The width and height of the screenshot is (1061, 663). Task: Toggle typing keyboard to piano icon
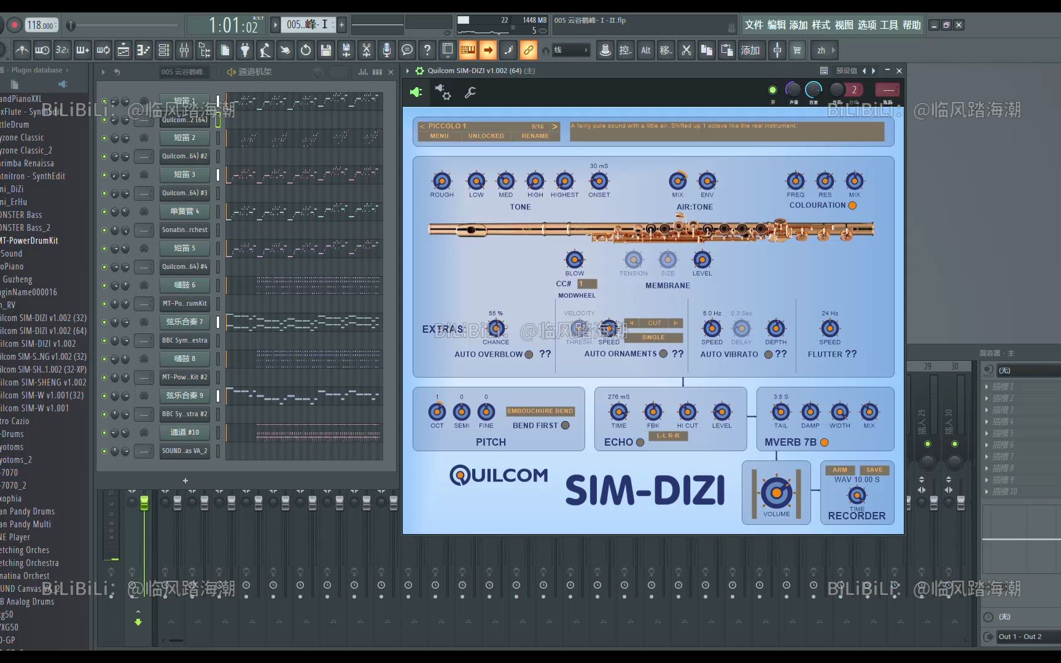pyautogui.click(x=468, y=50)
